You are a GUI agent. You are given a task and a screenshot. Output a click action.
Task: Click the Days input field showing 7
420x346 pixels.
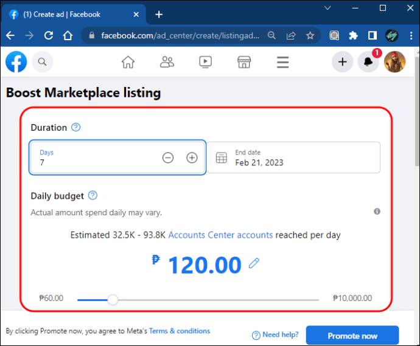coord(117,157)
